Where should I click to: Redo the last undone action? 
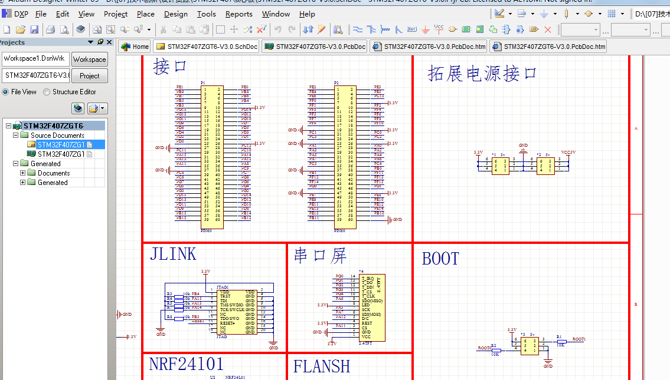(x=292, y=29)
